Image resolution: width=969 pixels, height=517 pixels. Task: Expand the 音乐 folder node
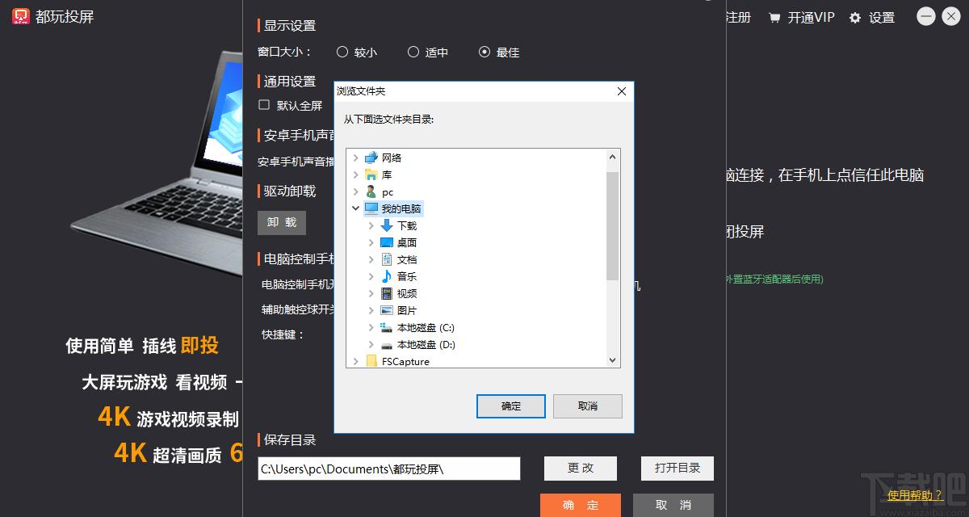pos(371,276)
